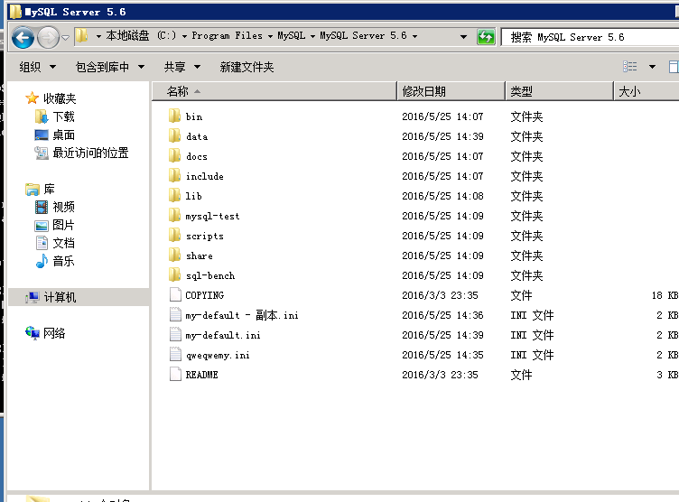Select the qweqwemy.ini file icon

[x=175, y=355]
